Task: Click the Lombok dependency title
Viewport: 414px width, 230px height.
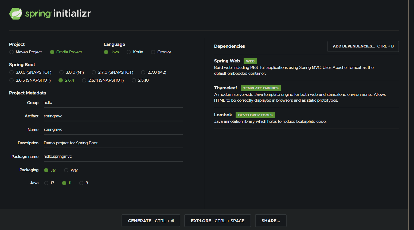Action: tap(223, 115)
